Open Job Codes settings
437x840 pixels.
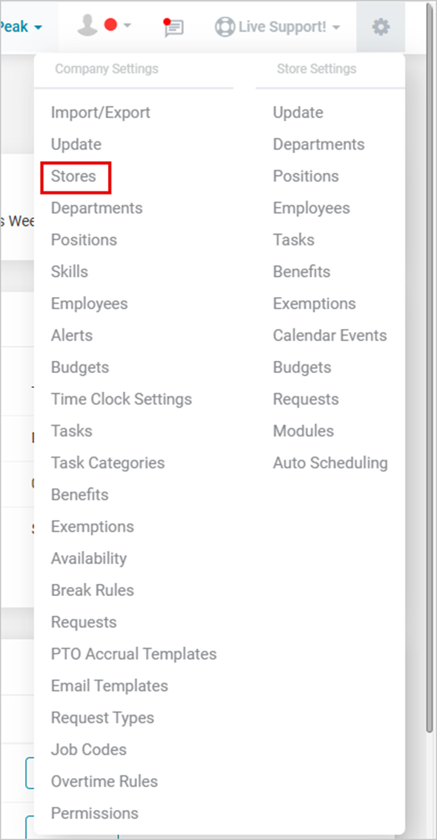(x=88, y=750)
